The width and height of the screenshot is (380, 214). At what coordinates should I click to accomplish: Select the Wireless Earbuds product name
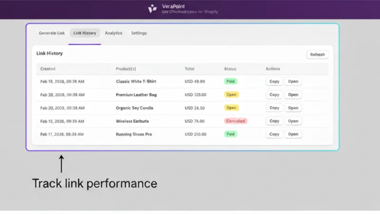pyautogui.click(x=133, y=121)
